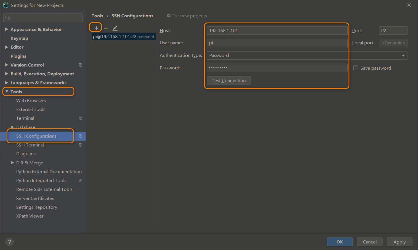Click project-level icon next to Terminal
418x250 pixels.
(x=80, y=118)
